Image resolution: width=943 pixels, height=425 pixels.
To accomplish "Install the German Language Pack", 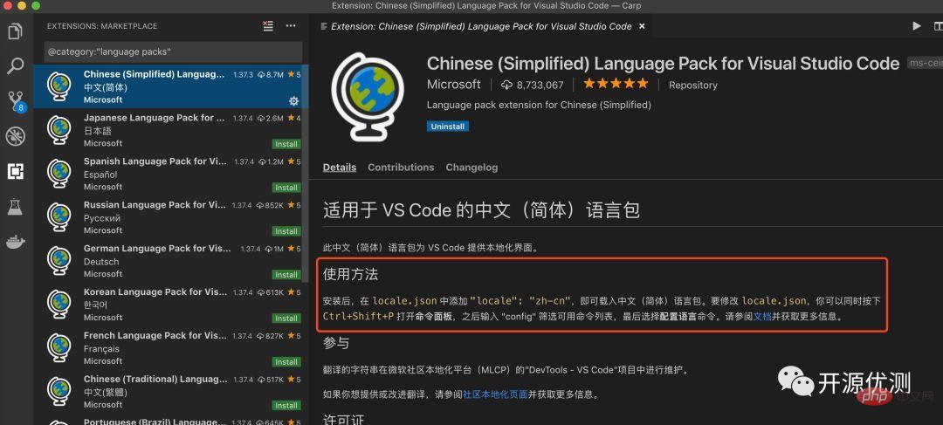I will [x=286, y=275].
